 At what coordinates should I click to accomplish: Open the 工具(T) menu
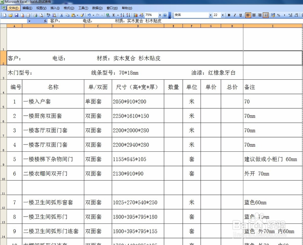pyautogui.click(x=83, y=8)
